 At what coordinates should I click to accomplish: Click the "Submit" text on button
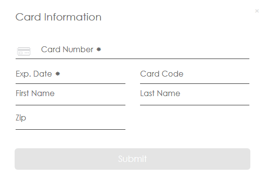coord(132,159)
